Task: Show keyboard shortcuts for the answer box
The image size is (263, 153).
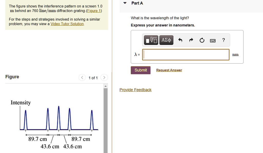Action: coord(213,40)
